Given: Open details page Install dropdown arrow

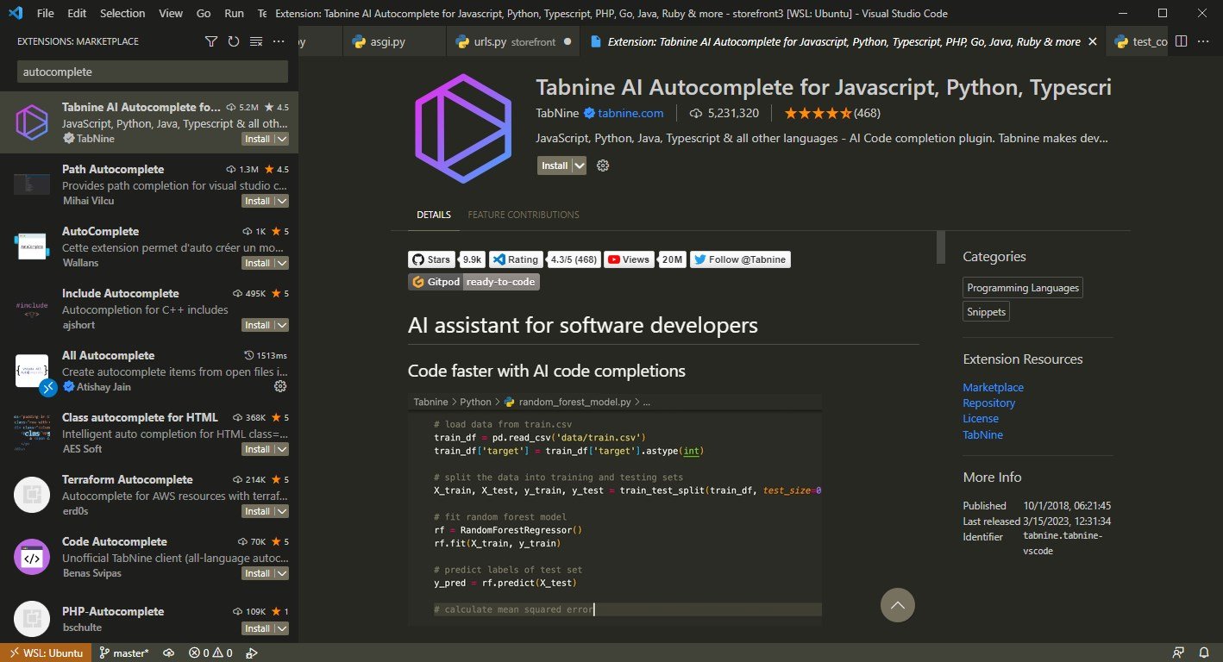Looking at the screenshot, I should [580, 165].
